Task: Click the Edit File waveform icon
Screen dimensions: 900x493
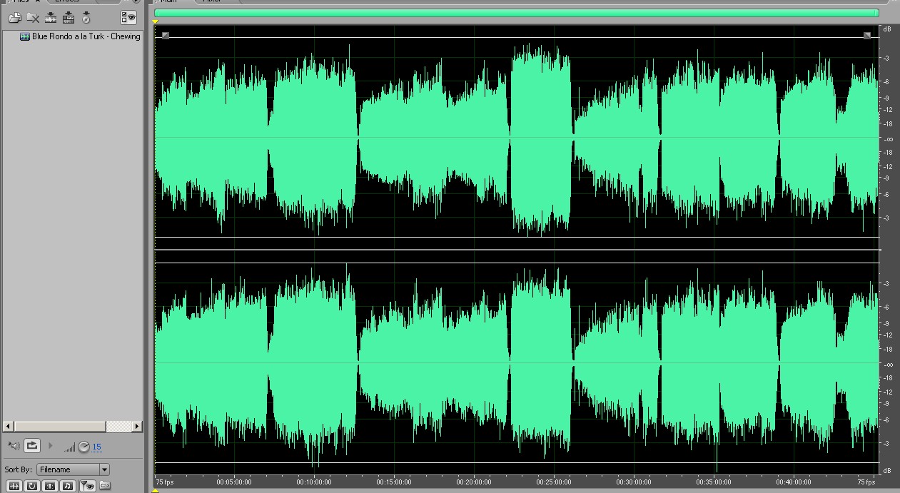Action: pos(51,18)
